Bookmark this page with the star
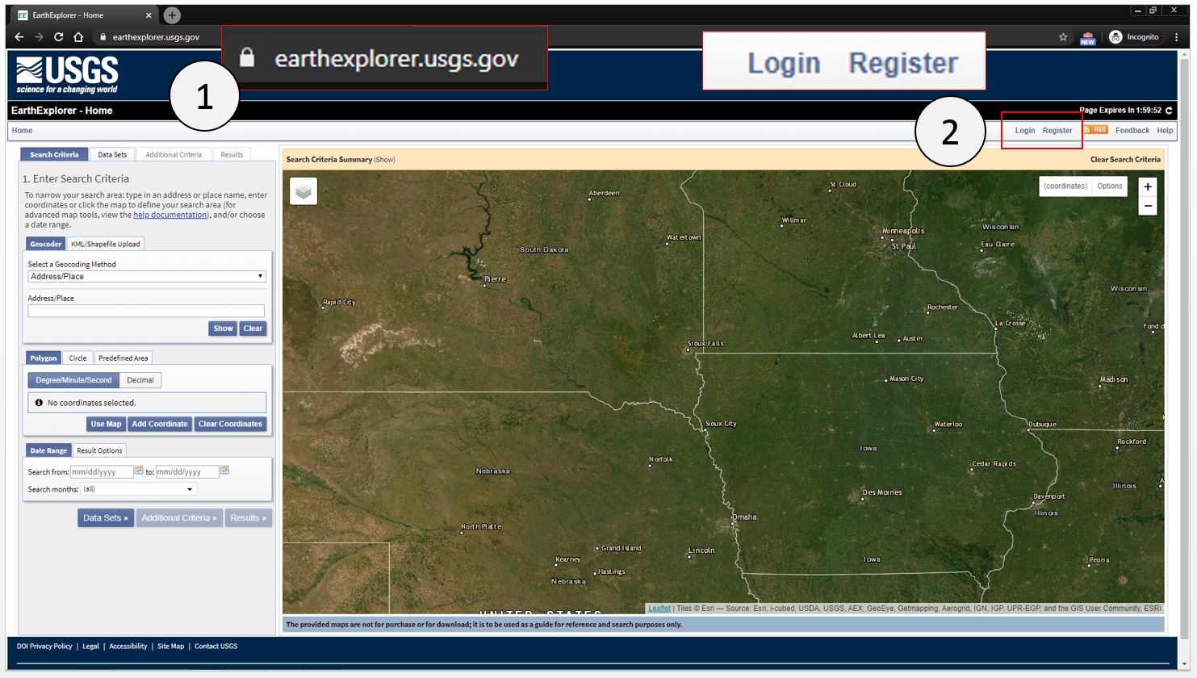 pyautogui.click(x=1063, y=37)
